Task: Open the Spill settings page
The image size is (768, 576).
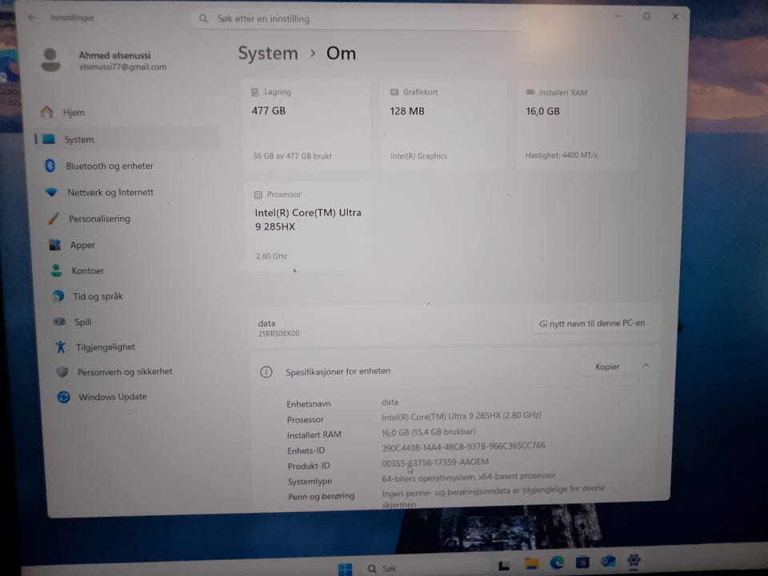Action: point(82,322)
